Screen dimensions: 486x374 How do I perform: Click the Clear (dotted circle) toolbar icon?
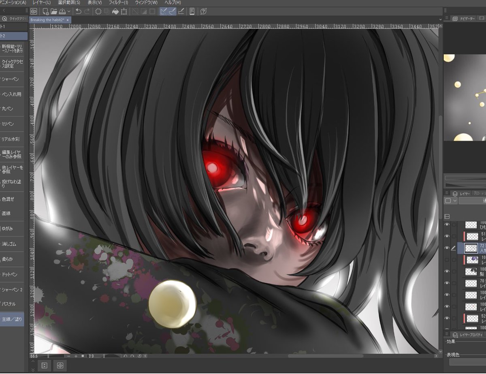98,11
